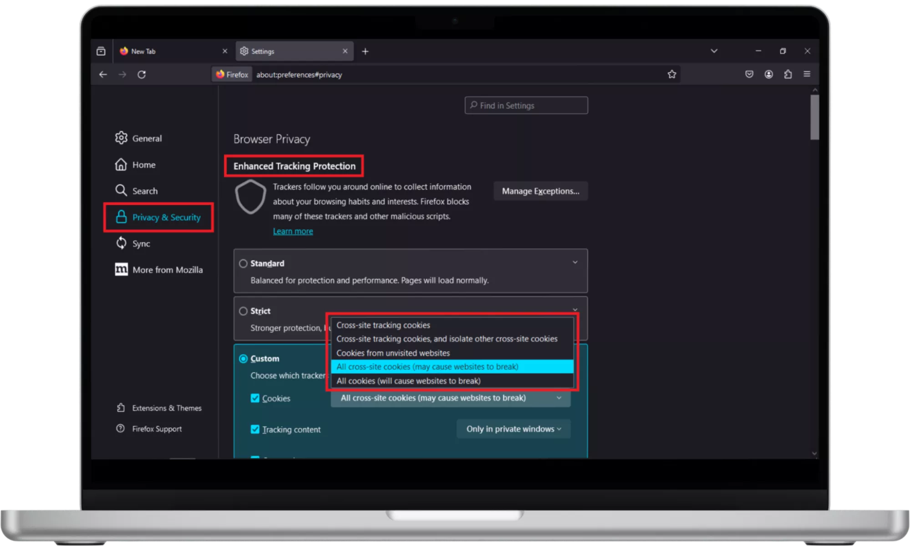The width and height of the screenshot is (910, 546).
Task: Open the Sync settings section
Action: click(x=141, y=243)
